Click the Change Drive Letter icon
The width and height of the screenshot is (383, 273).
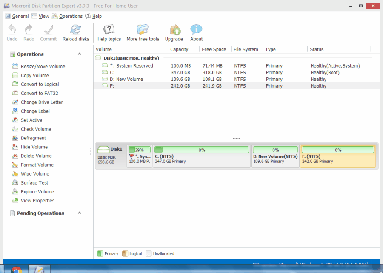(15, 102)
